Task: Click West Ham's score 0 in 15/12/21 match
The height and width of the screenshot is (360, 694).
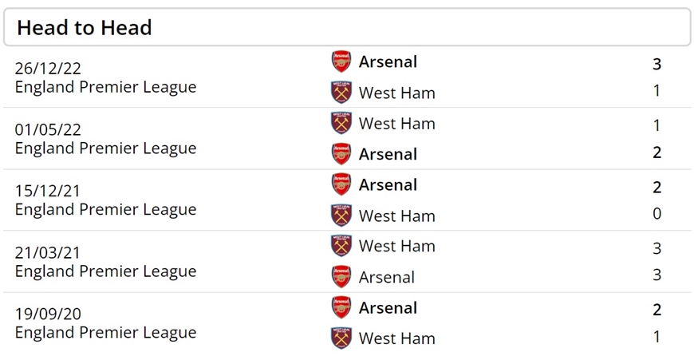Action: (x=657, y=213)
